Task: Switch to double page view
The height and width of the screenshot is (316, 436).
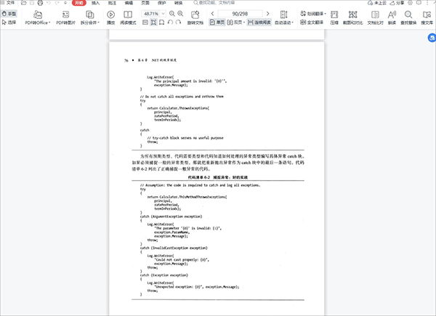Action: point(234,23)
